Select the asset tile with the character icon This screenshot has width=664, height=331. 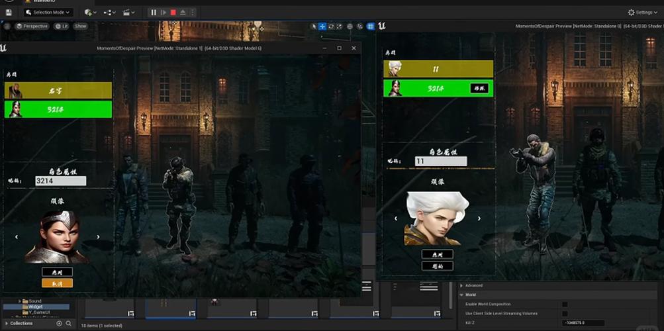coord(232,308)
